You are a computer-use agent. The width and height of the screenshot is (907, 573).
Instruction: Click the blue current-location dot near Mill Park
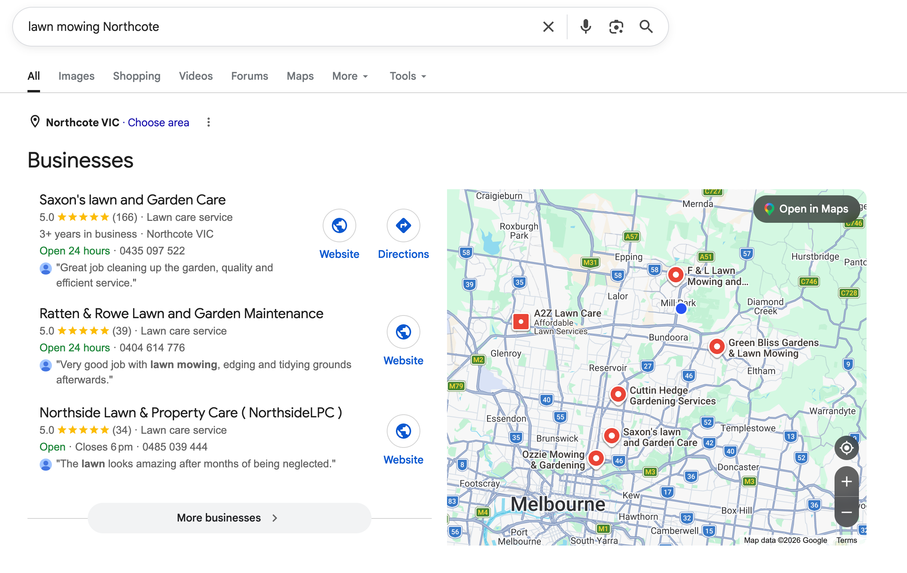[x=681, y=309]
